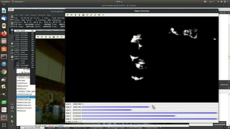The image size is (230, 129).
Task: Open Terminal from the Ubuntu dock
Action: click(x=4, y=57)
